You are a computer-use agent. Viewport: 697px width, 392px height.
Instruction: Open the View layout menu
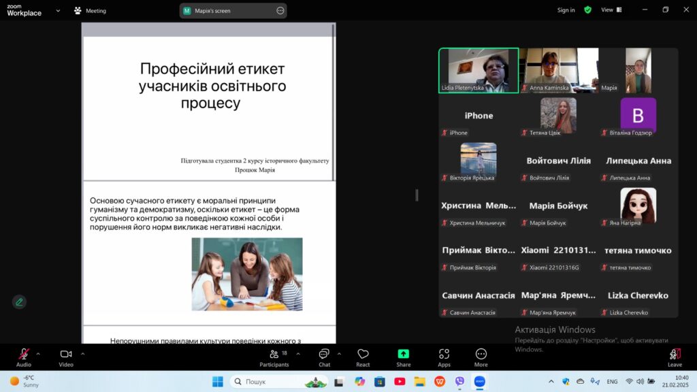pyautogui.click(x=610, y=10)
